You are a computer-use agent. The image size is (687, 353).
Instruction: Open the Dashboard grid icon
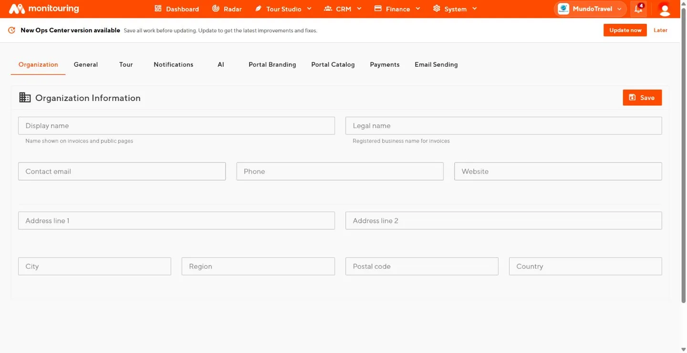click(158, 9)
